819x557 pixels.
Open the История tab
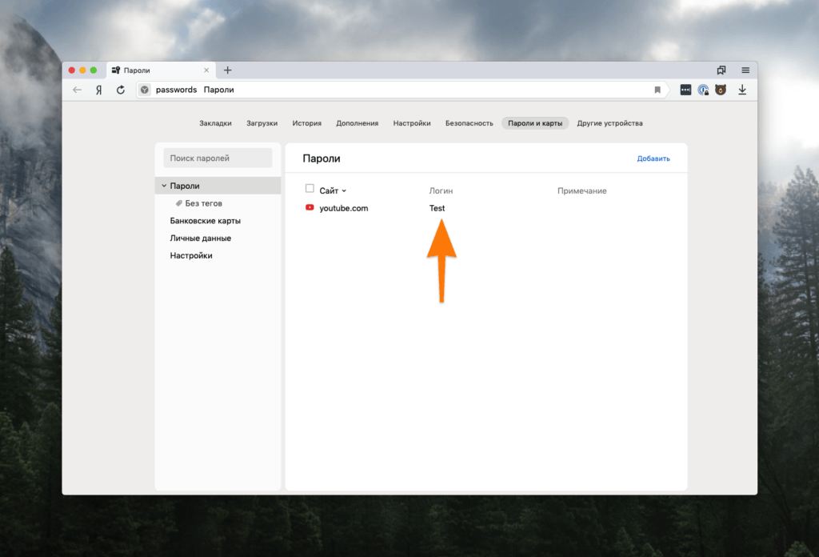[306, 123]
